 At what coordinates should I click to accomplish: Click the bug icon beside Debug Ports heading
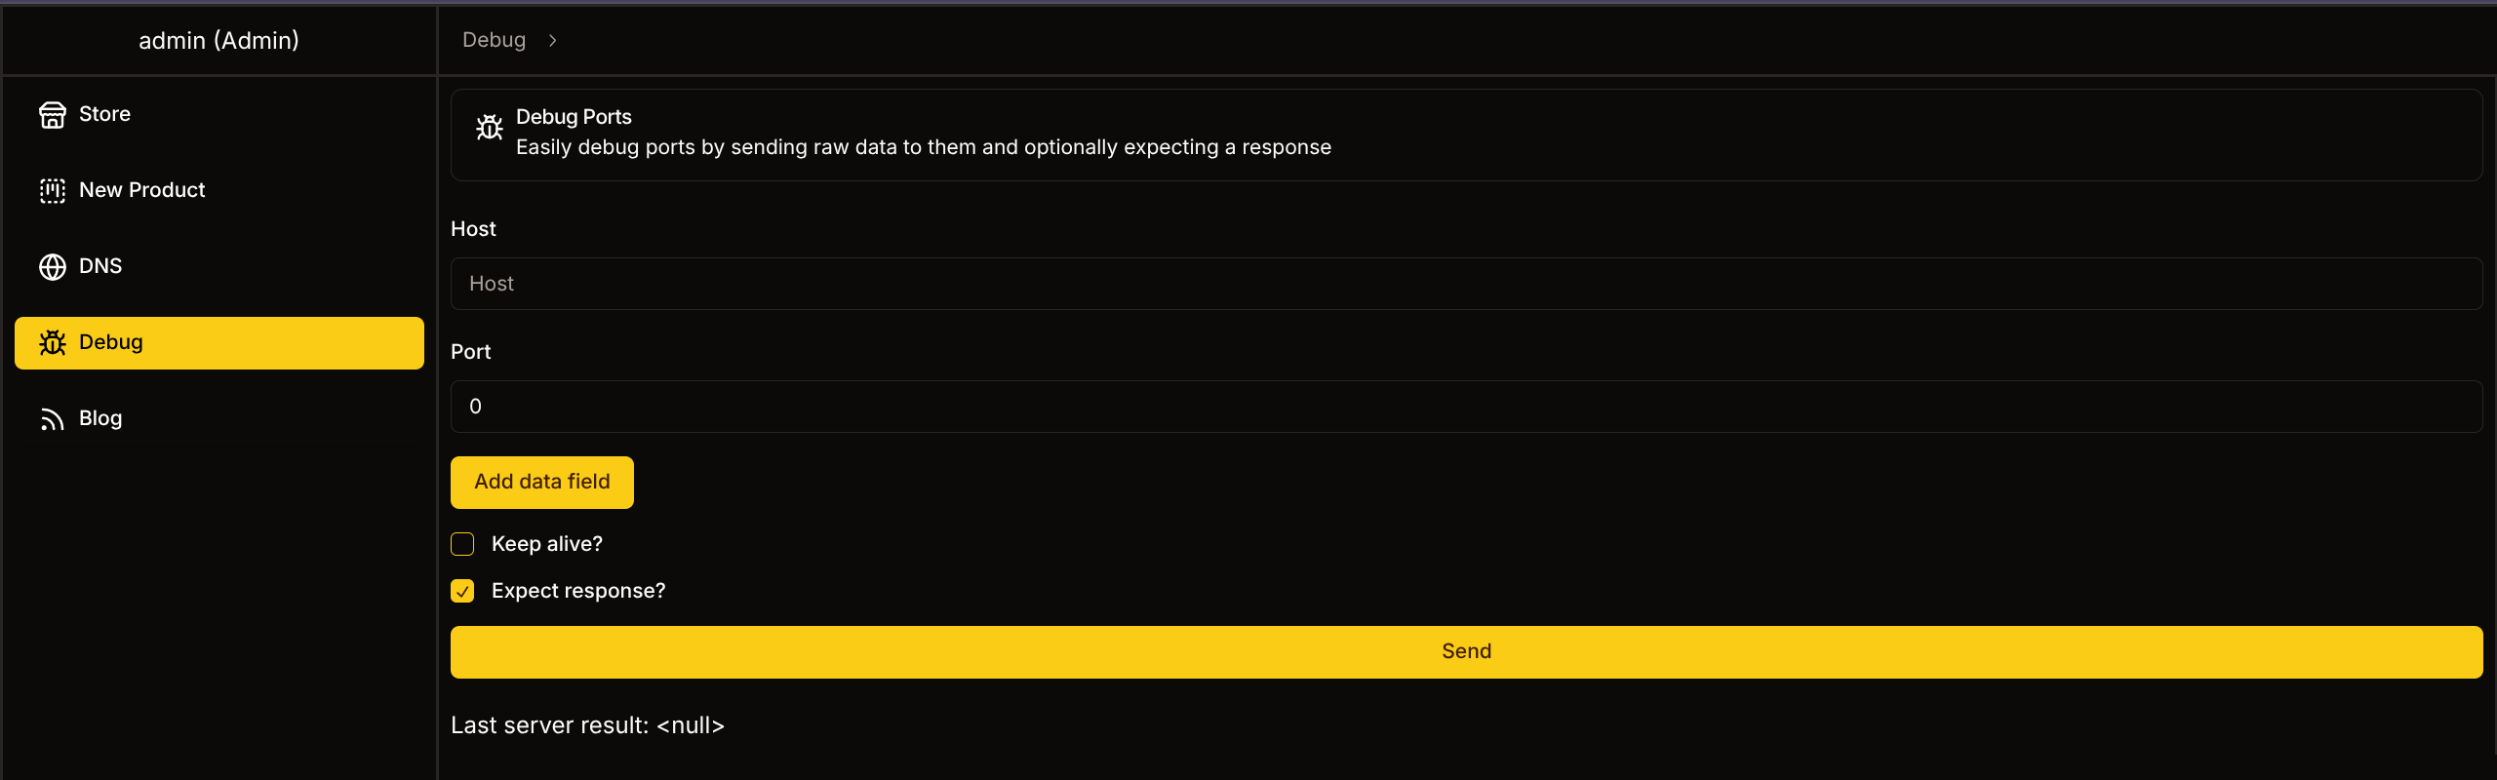click(490, 128)
